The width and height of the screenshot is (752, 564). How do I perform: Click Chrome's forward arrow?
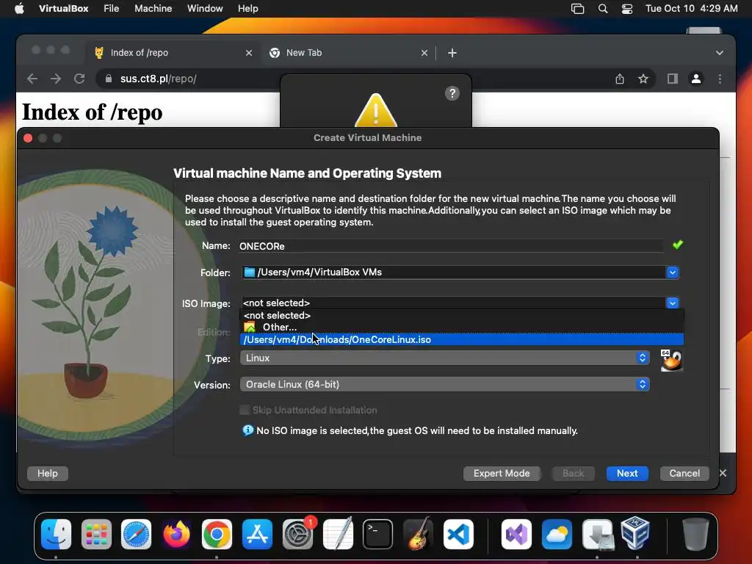[56, 79]
